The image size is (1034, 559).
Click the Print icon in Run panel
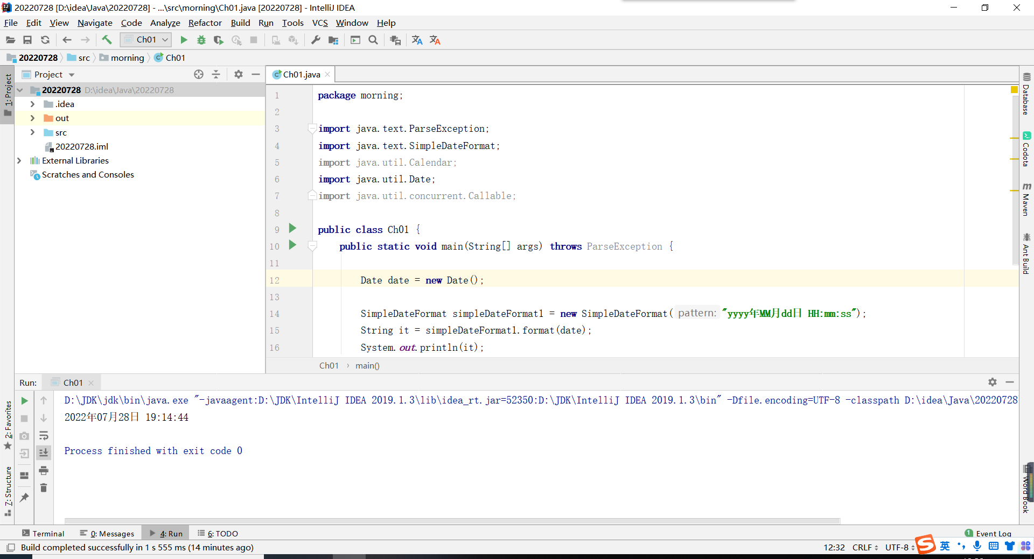coord(44,471)
